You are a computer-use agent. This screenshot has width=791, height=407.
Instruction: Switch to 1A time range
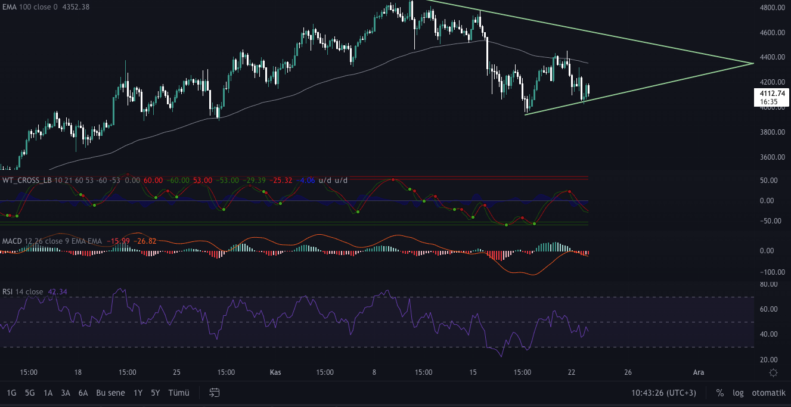coord(48,393)
